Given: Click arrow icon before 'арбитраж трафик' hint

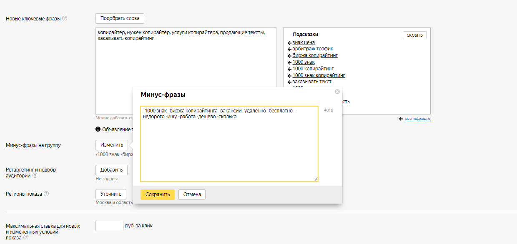Looking at the screenshot, I should [x=289, y=49].
